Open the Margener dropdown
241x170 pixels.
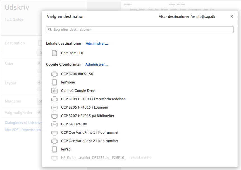pyautogui.click(x=40, y=101)
